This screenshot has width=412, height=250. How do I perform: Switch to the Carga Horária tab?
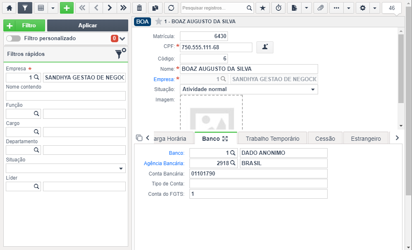click(173, 138)
